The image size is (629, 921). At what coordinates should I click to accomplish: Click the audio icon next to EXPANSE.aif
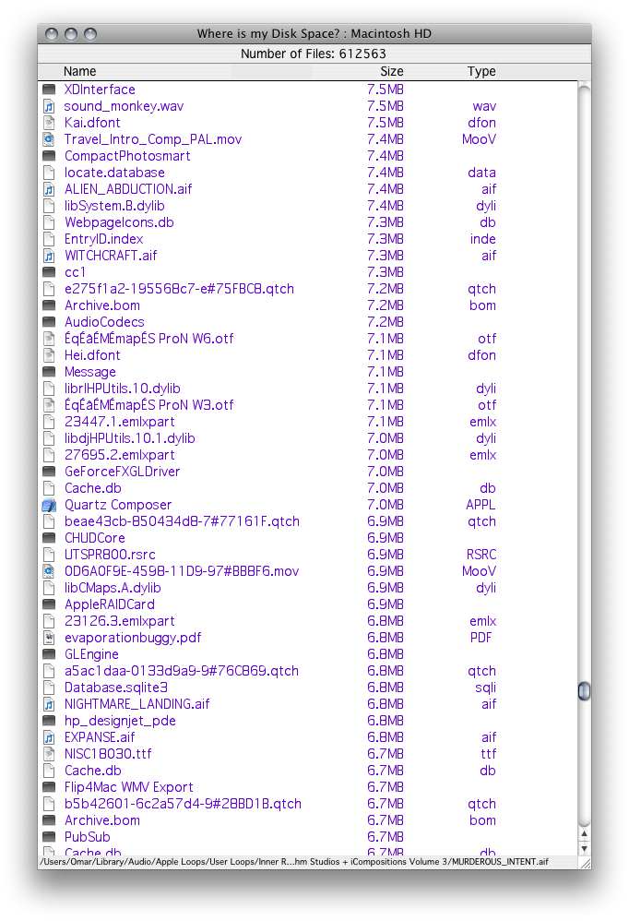click(x=49, y=737)
